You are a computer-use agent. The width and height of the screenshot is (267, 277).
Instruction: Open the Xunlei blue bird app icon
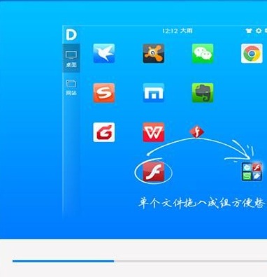point(104,53)
